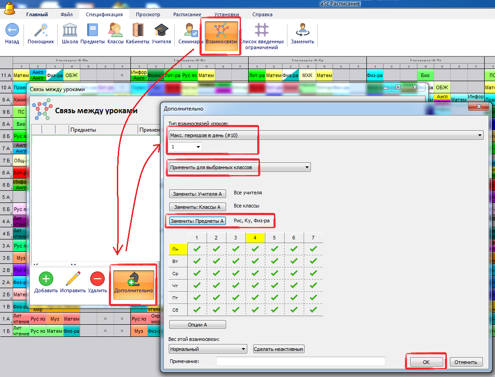Screen dimensions: 495x377
Task: Click the green Добавить plus icon
Action: [46, 279]
